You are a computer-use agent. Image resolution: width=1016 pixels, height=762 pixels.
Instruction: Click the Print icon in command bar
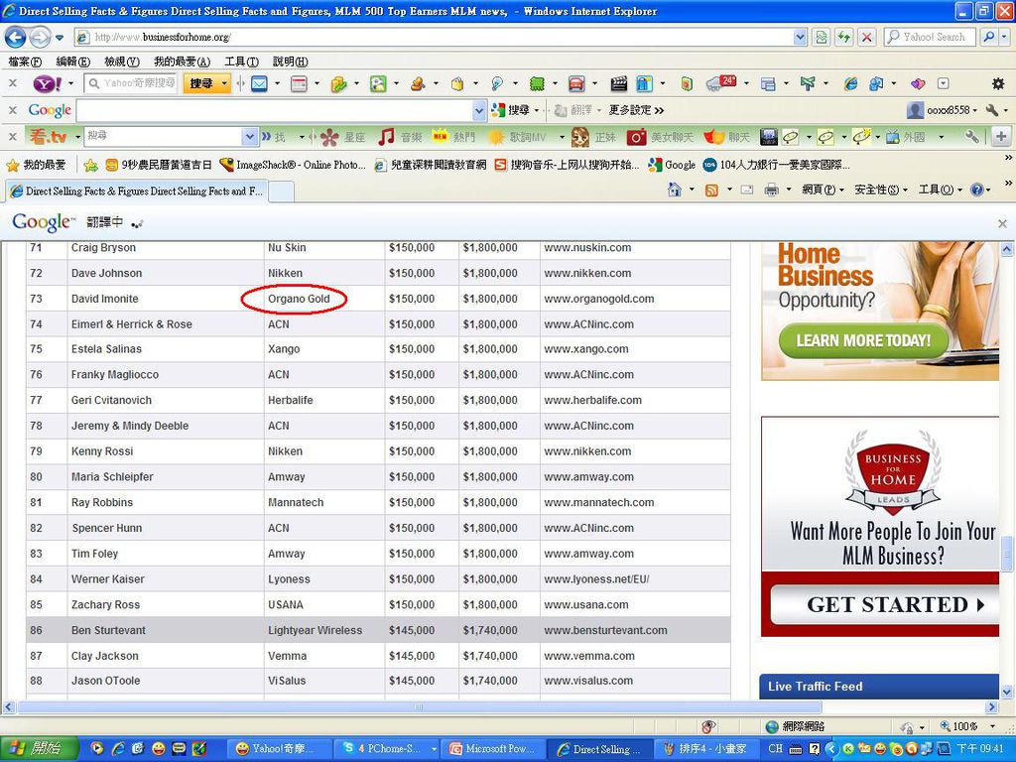click(x=771, y=190)
